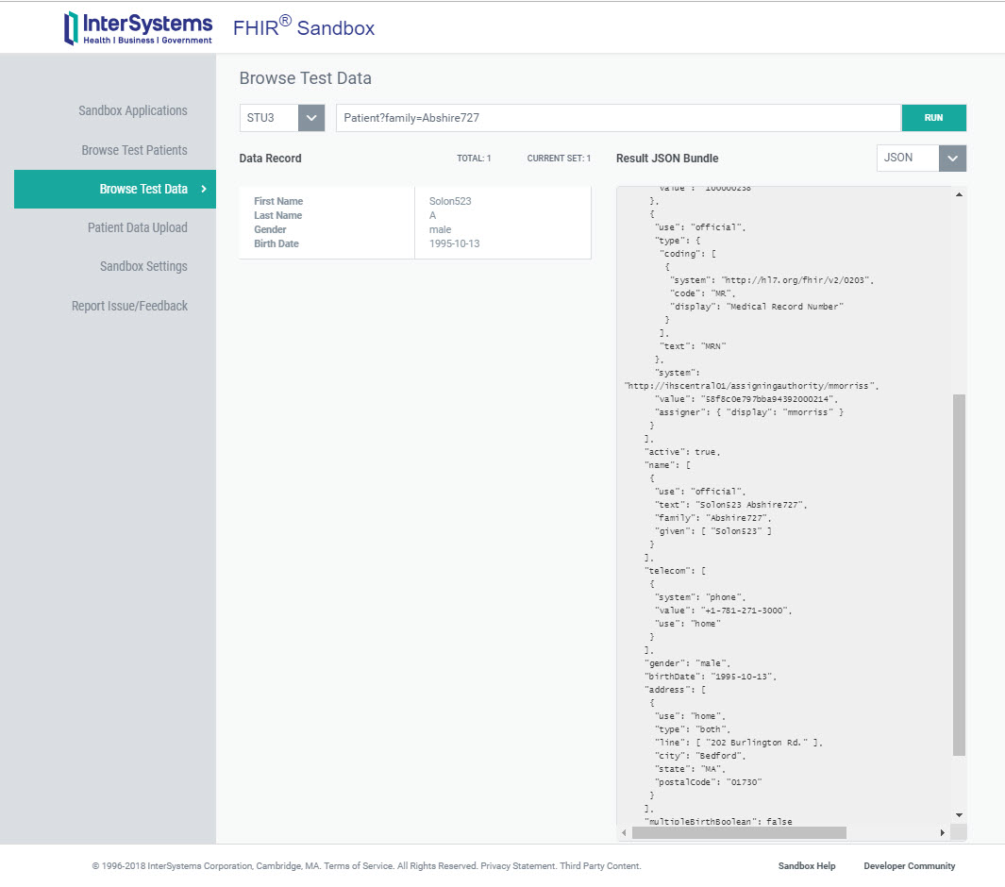Click the "family": "Abshire727" JSON line
Viewport: 1005px width, 887px height.
[712, 518]
